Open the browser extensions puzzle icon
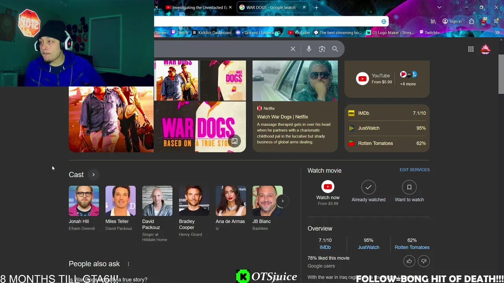The width and height of the screenshot is (504, 283). coord(471,22)
